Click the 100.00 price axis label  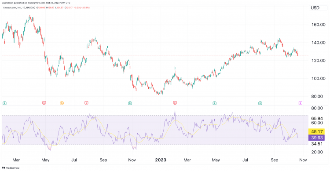(318, 78)
